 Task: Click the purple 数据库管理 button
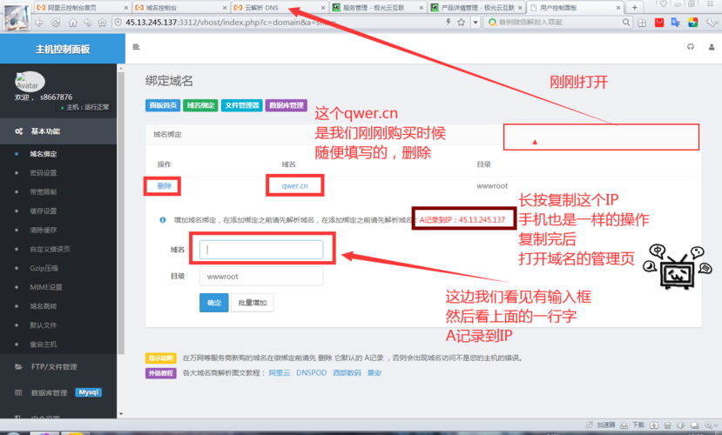coord(286,105)
